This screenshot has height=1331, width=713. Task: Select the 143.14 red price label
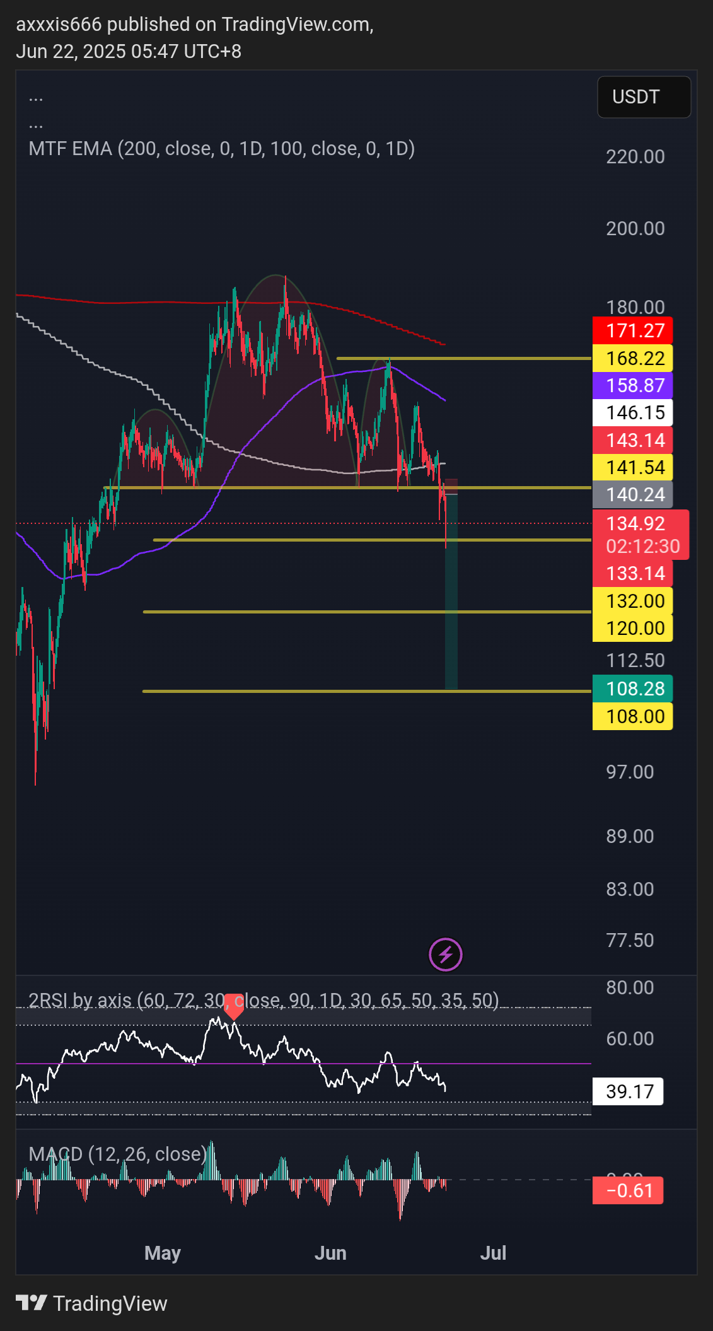coord(633,440)
